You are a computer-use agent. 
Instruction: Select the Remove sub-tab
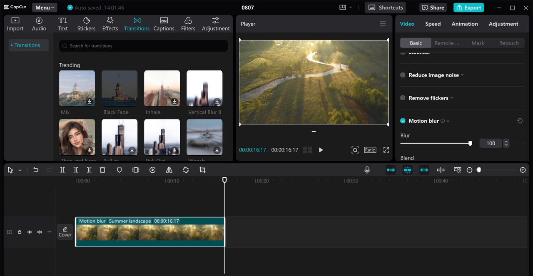tap(447, 43)
